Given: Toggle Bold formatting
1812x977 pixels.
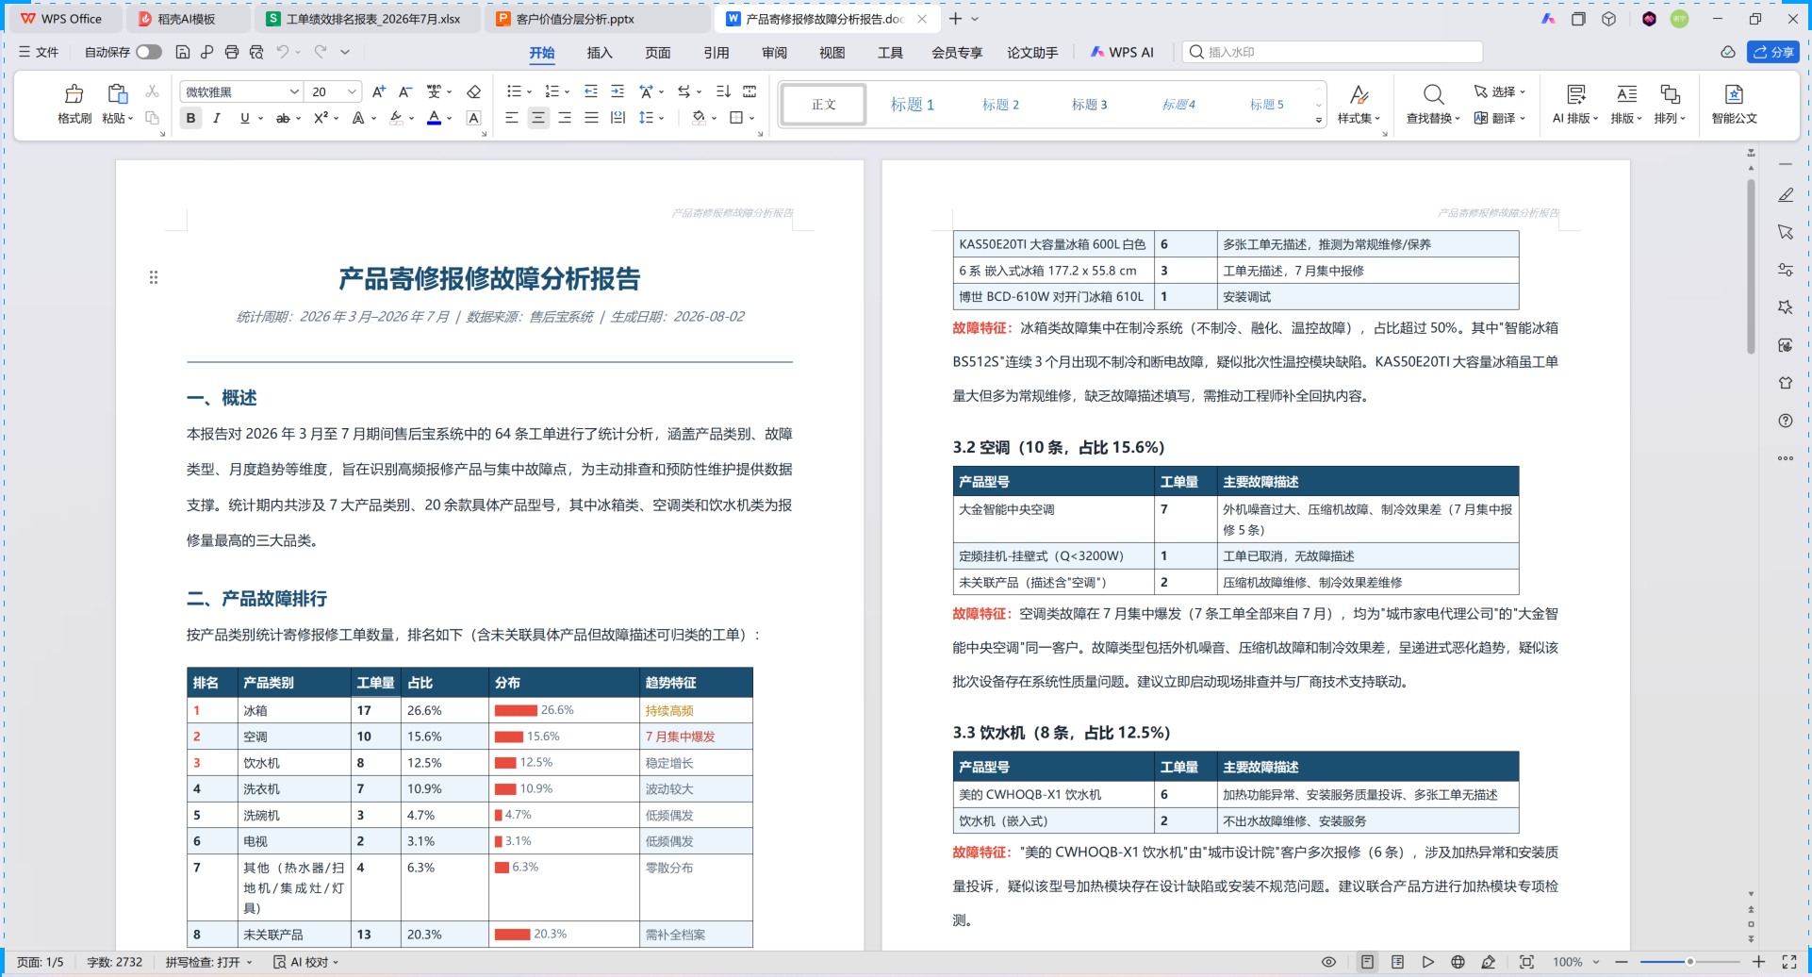Looking at the screenshot, I should coord(191,118).
